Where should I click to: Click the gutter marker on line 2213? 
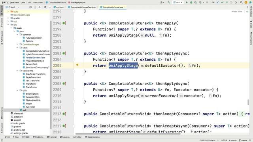(64, 114)
